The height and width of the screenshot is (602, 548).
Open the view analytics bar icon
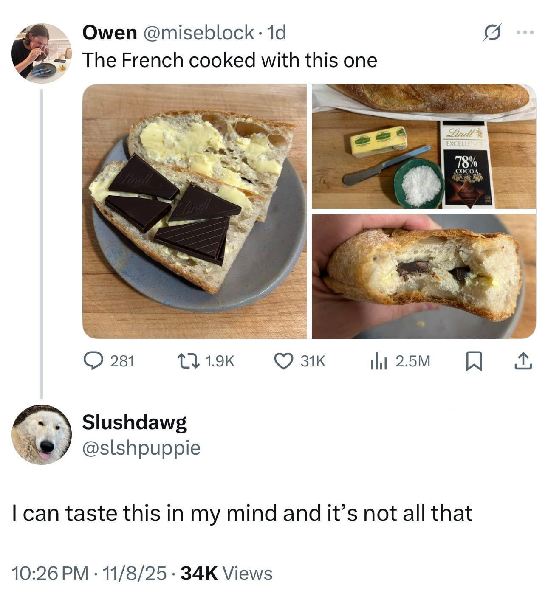[378, 361]
